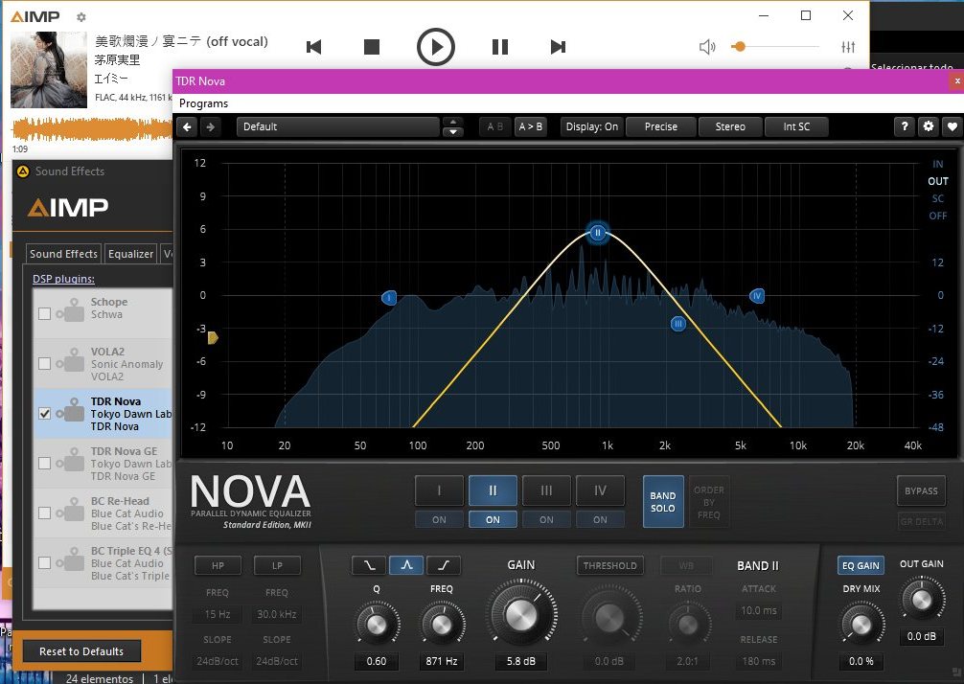Skip to next track in AIMP

pyautogui.click(x=558, y=47)
